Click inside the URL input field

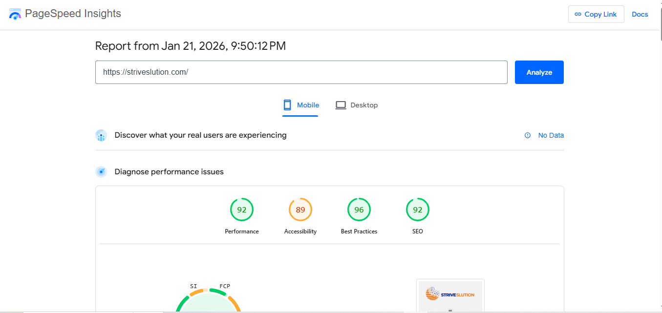click(301, 72)
